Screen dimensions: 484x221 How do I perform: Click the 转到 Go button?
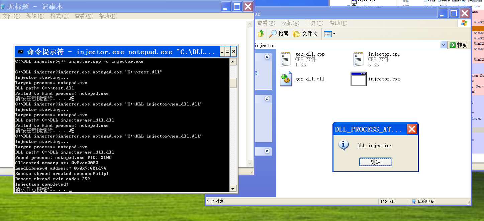pyautogui.click(x=459, y=45)
